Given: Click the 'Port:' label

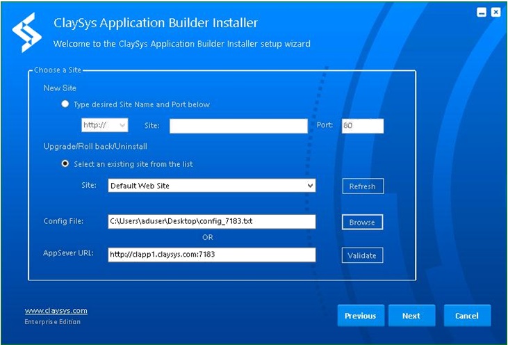Looking at the screenshot, I should tap(325, 125).
